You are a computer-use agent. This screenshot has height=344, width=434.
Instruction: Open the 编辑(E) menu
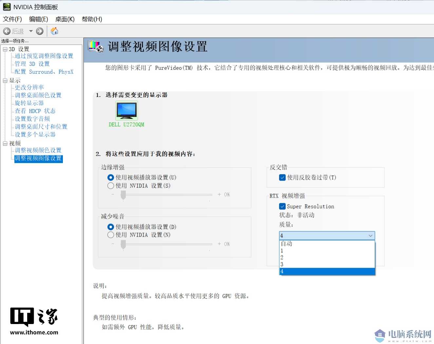pos(39,19)
